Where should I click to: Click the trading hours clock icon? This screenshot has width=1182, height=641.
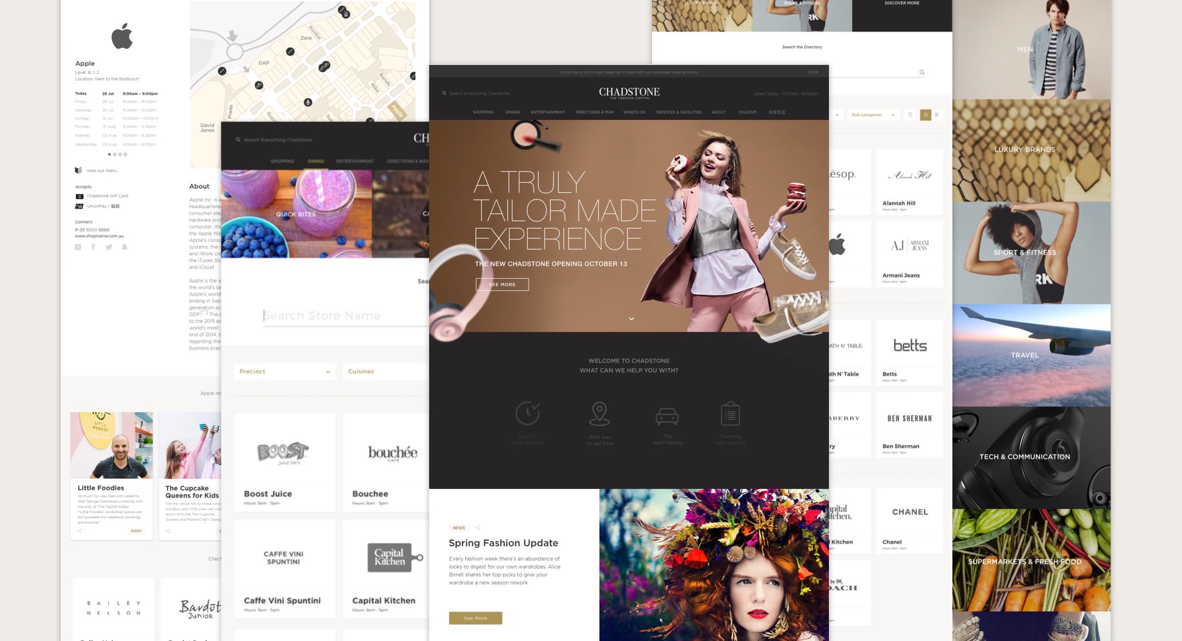(527, 414)
